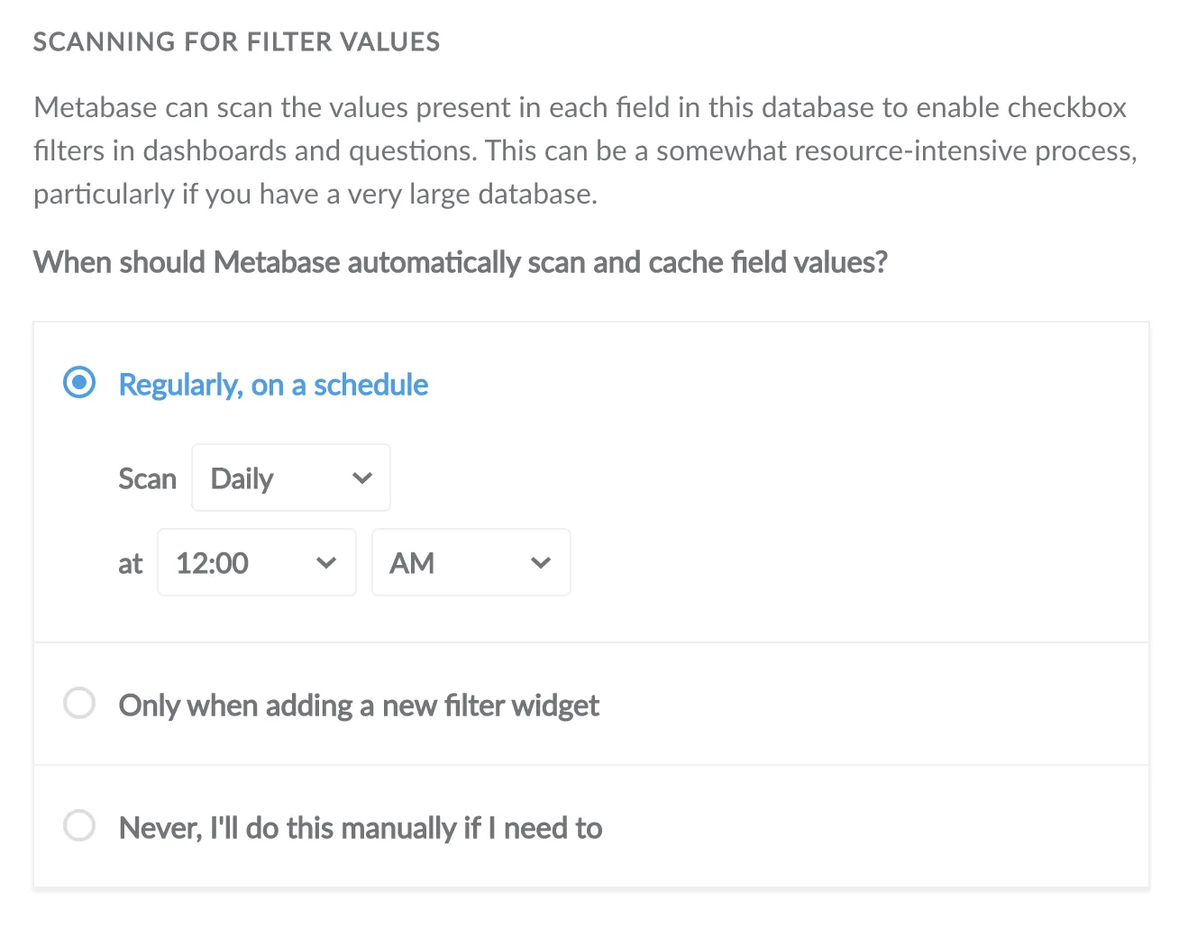Click the 'Daily' value text in the frequency selector
The height and width of the screenshot is (928, 1188).
242,478
